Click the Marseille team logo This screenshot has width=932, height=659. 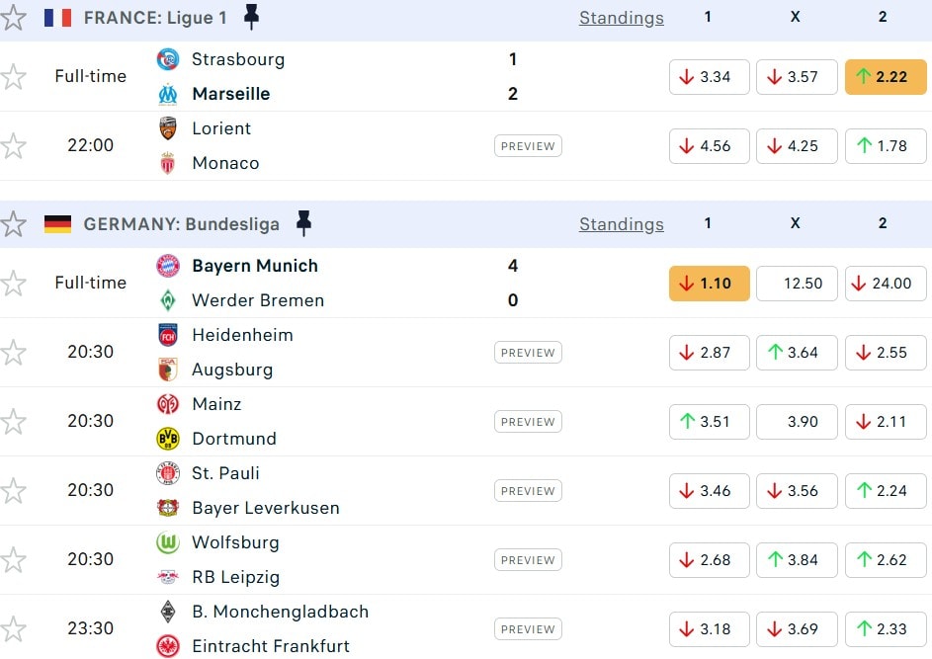click(x=168, y=94)
